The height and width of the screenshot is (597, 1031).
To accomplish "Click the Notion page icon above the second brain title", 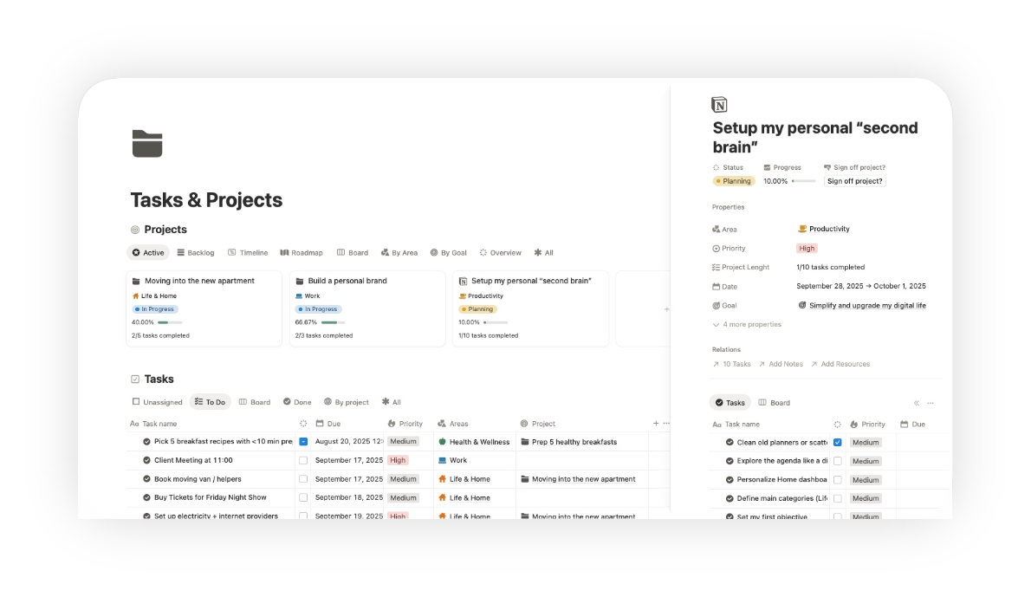I will pos(719,103).
